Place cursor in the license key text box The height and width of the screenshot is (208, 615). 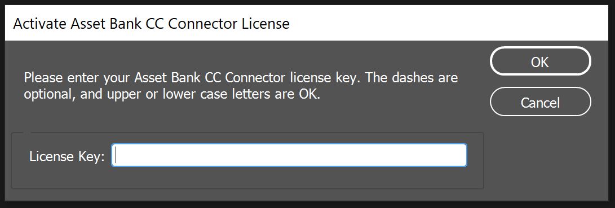click(289, 155)
